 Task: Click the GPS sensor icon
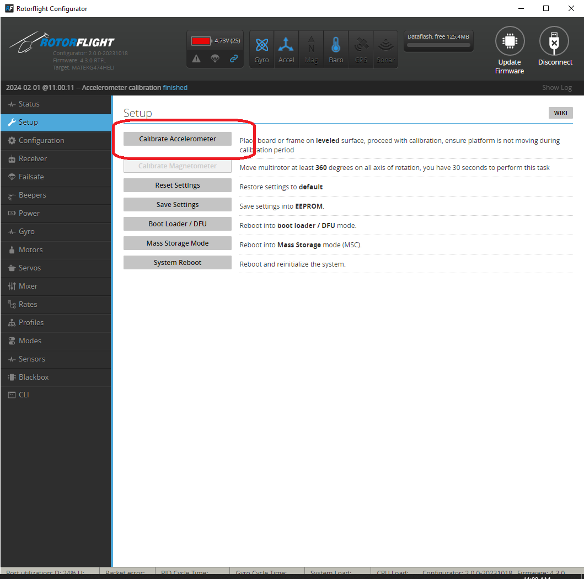[x=361, y=45]
